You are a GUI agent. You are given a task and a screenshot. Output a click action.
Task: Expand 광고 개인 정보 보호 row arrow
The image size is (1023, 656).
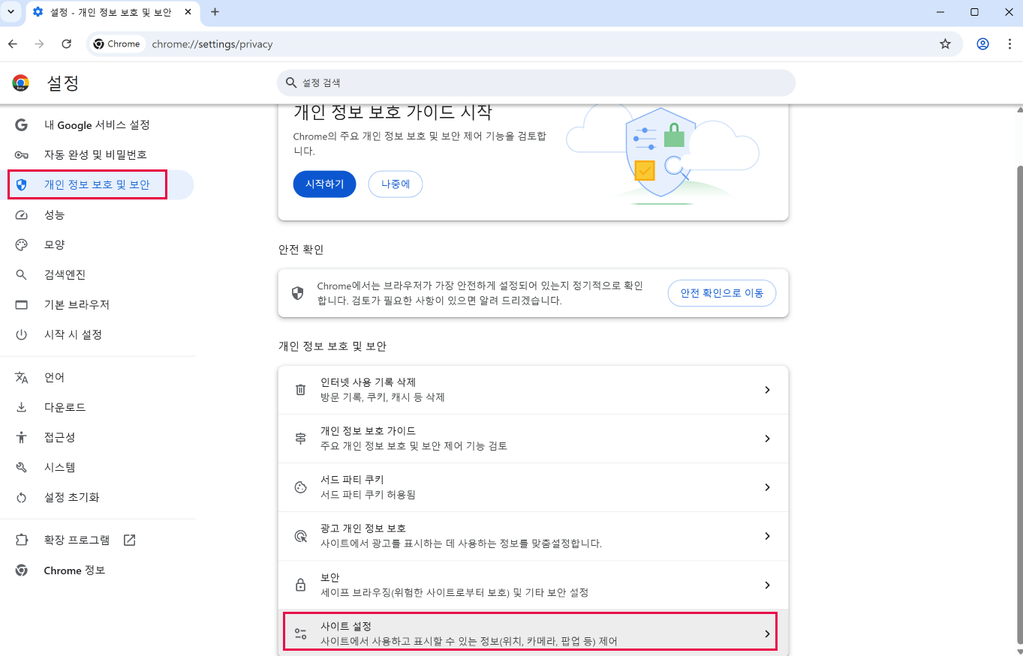tap(766, 536)
